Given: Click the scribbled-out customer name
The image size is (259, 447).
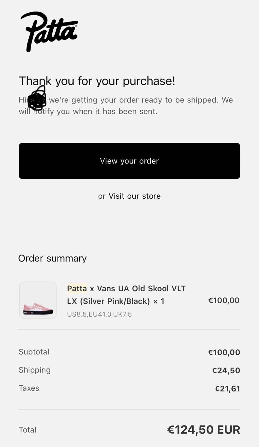Looking at the screenshot, I should [x=37, y=98].
